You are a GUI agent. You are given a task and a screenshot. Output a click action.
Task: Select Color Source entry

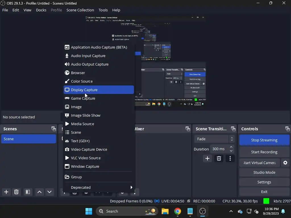click(99, 81)
